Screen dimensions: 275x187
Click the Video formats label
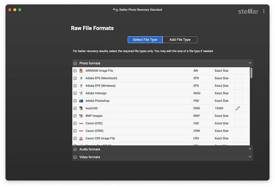coord(90,157)
